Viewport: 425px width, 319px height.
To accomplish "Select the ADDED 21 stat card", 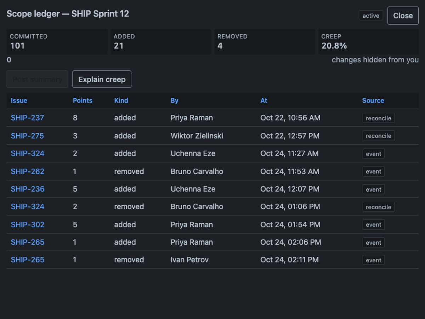I will click(161, 41).
